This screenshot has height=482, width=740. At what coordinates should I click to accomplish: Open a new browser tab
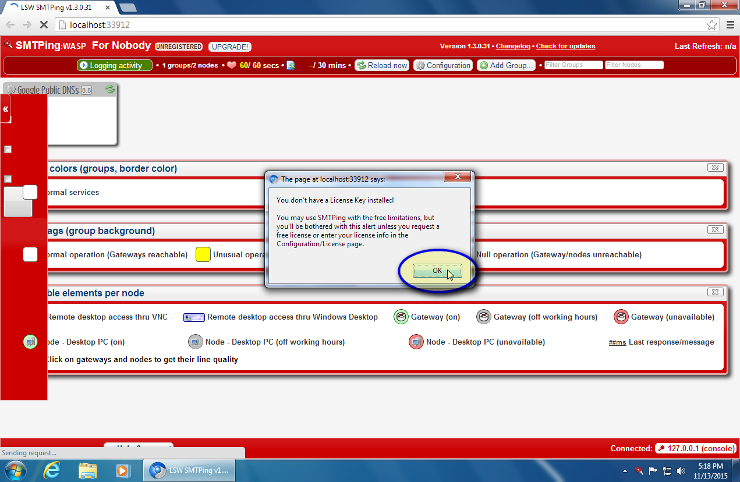[x=128, y=7]
